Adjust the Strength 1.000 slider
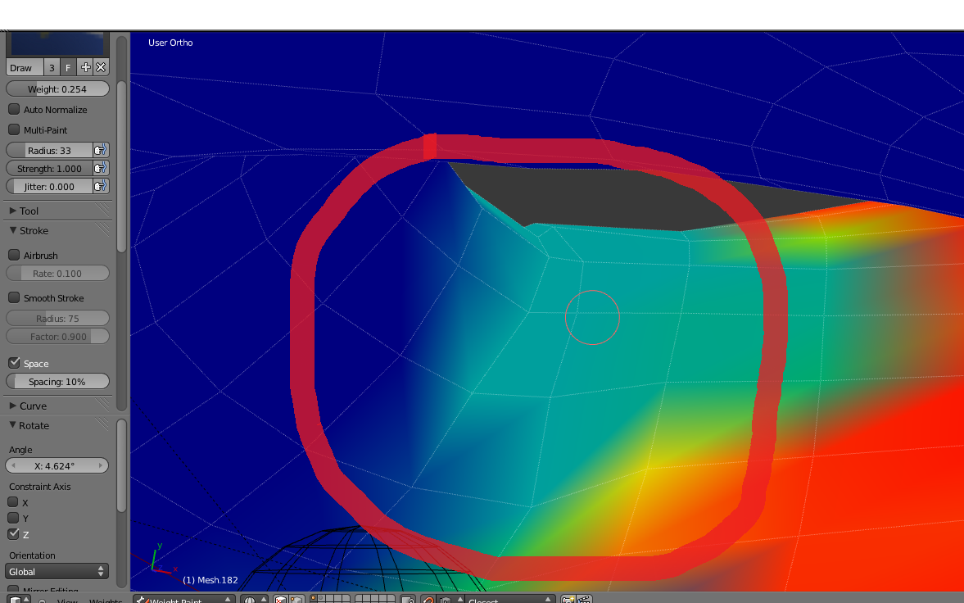 tap(49, 168)
